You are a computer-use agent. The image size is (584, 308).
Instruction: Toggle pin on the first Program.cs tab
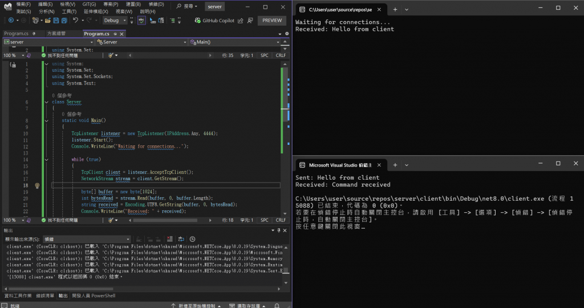(34, 34)
